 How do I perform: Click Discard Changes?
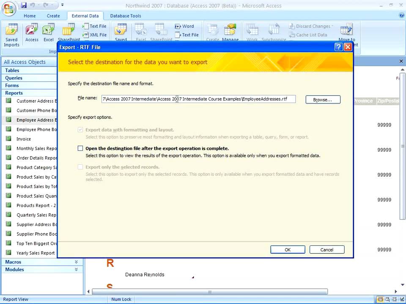coord(311,26)
